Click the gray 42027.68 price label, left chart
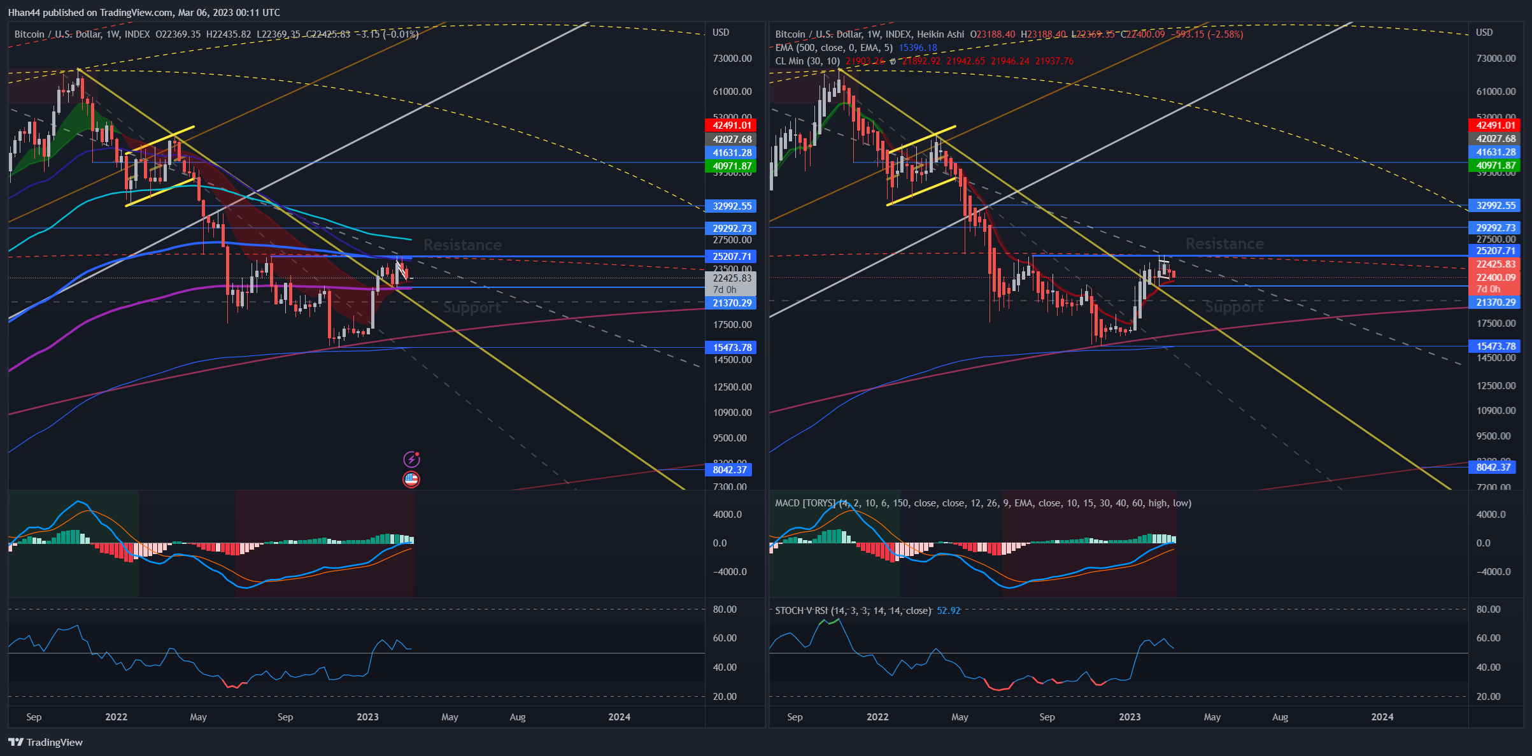The width and height of the screenshot is (1532, 756). pyautogui.click(x=730, y=139)
